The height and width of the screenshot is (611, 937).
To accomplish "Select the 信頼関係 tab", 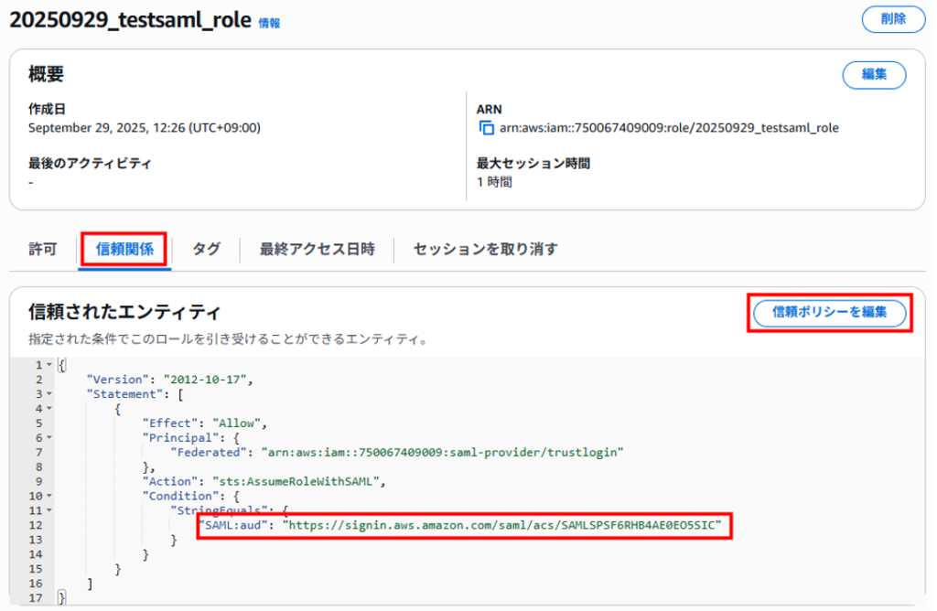I will point(124,250).
